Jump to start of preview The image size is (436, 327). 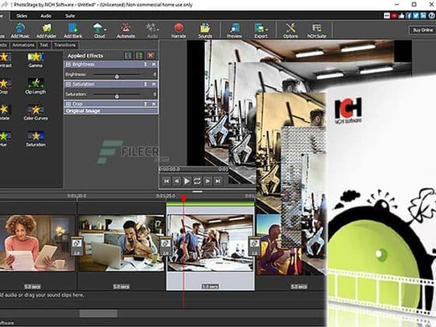(x=167, y=181)
